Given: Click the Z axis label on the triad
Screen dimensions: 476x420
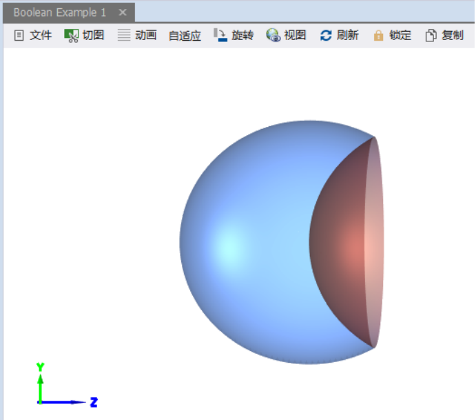Looking at the screenshot, I should pyautogui.click(x=94, y=402).
